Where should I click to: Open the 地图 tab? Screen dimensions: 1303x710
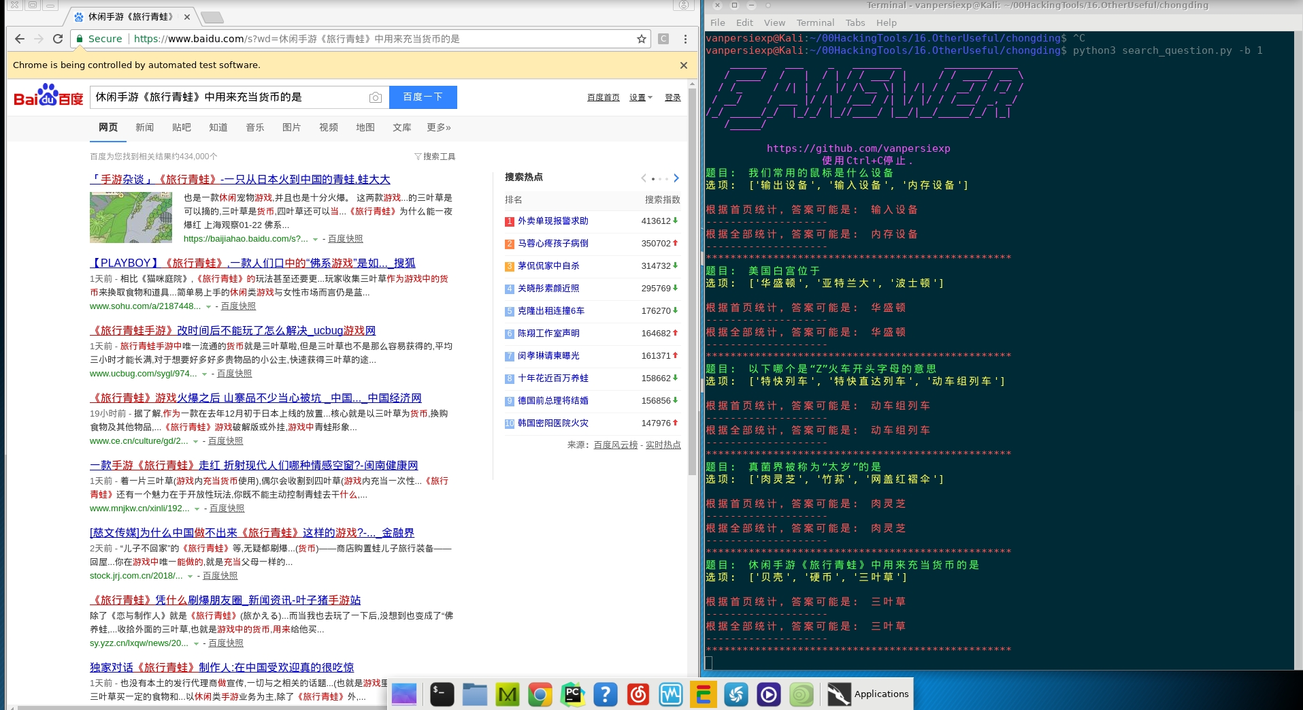click(365, 127)
